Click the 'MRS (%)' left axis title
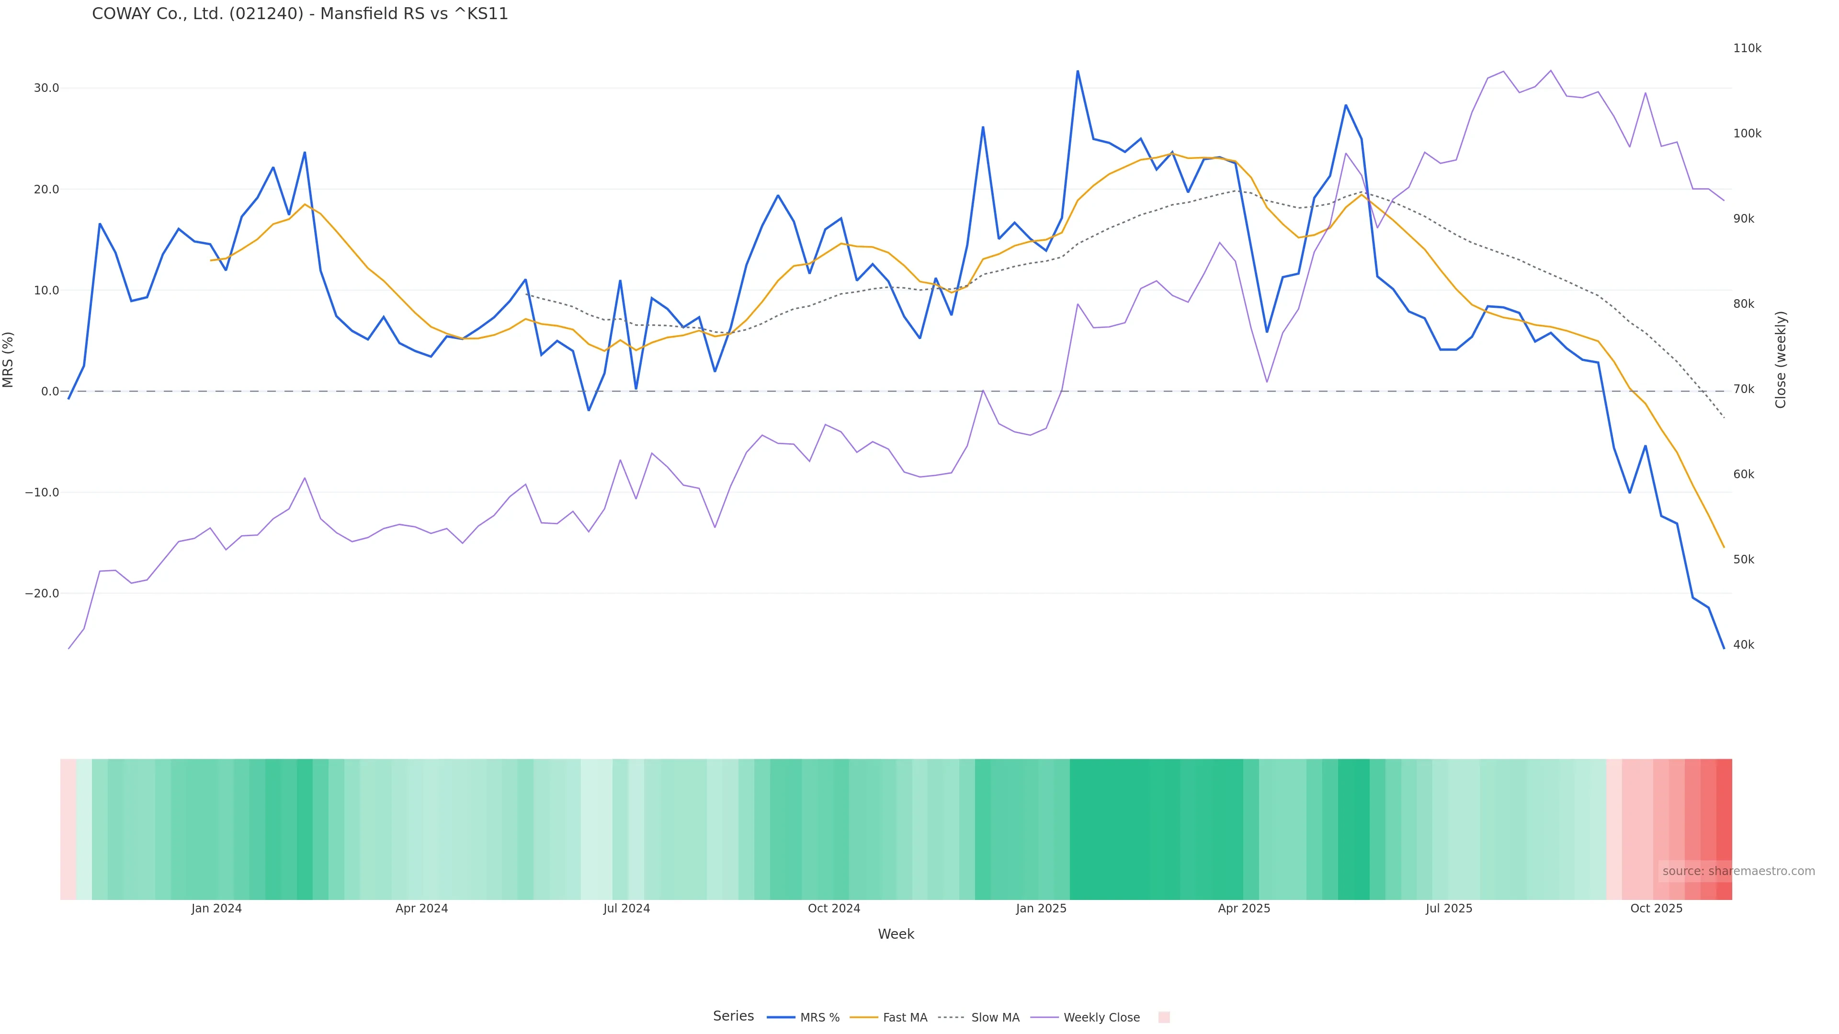1839x1034 pixels. click(9, 359)
